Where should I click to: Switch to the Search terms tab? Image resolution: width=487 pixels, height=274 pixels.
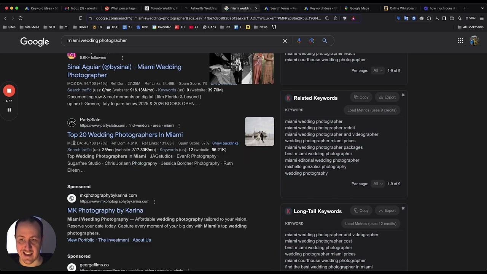(x=280, y=8)
